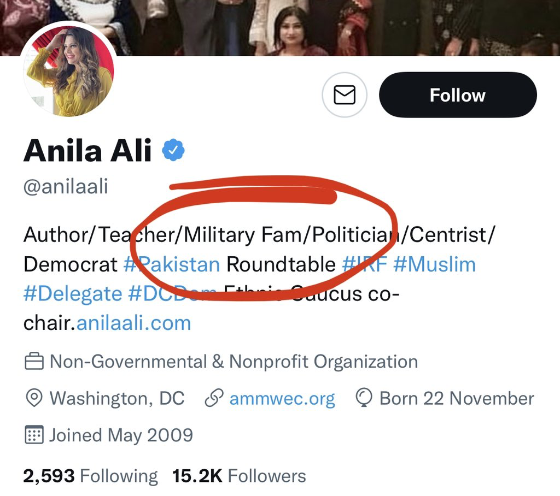Click the briefcase category icon
Image resolution: width=560 pixels, height=496 pixels.
(x=34, y=361)
